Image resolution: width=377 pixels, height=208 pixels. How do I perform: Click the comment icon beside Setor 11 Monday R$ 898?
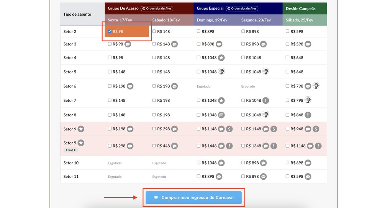(x=264, y=177)
